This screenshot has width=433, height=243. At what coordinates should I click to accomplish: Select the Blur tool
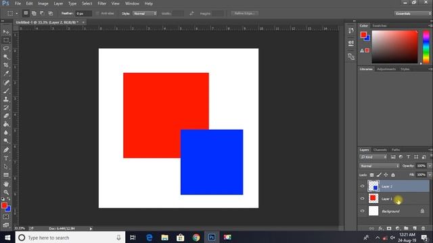[6, 132]
